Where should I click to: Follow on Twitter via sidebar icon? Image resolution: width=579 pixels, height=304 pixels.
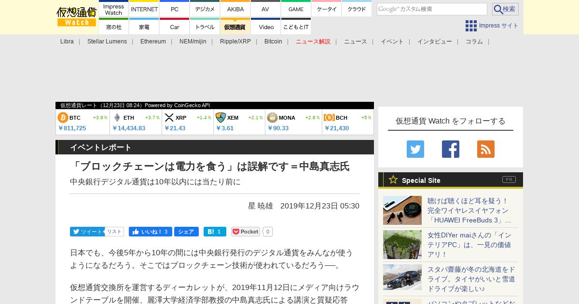(415, 149)
